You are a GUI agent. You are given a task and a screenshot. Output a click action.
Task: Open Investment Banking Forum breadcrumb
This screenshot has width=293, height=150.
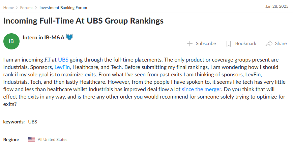point(63,8)
